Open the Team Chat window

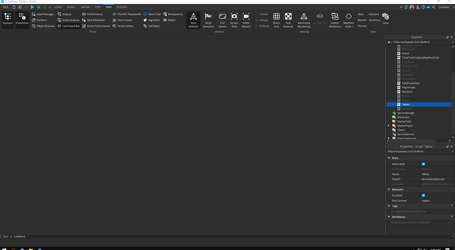(x=152, y=14)
